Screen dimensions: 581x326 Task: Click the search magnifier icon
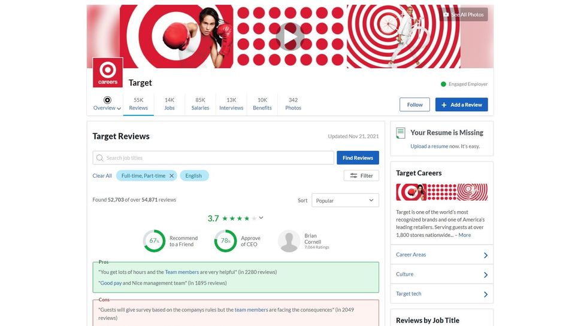click(x=99, y=158)
